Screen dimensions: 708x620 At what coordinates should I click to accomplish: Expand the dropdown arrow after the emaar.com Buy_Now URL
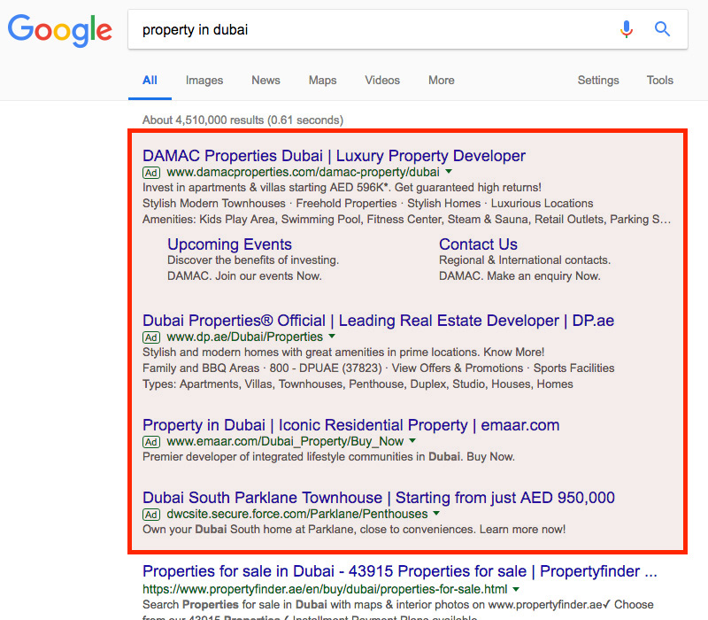point(412,440)
